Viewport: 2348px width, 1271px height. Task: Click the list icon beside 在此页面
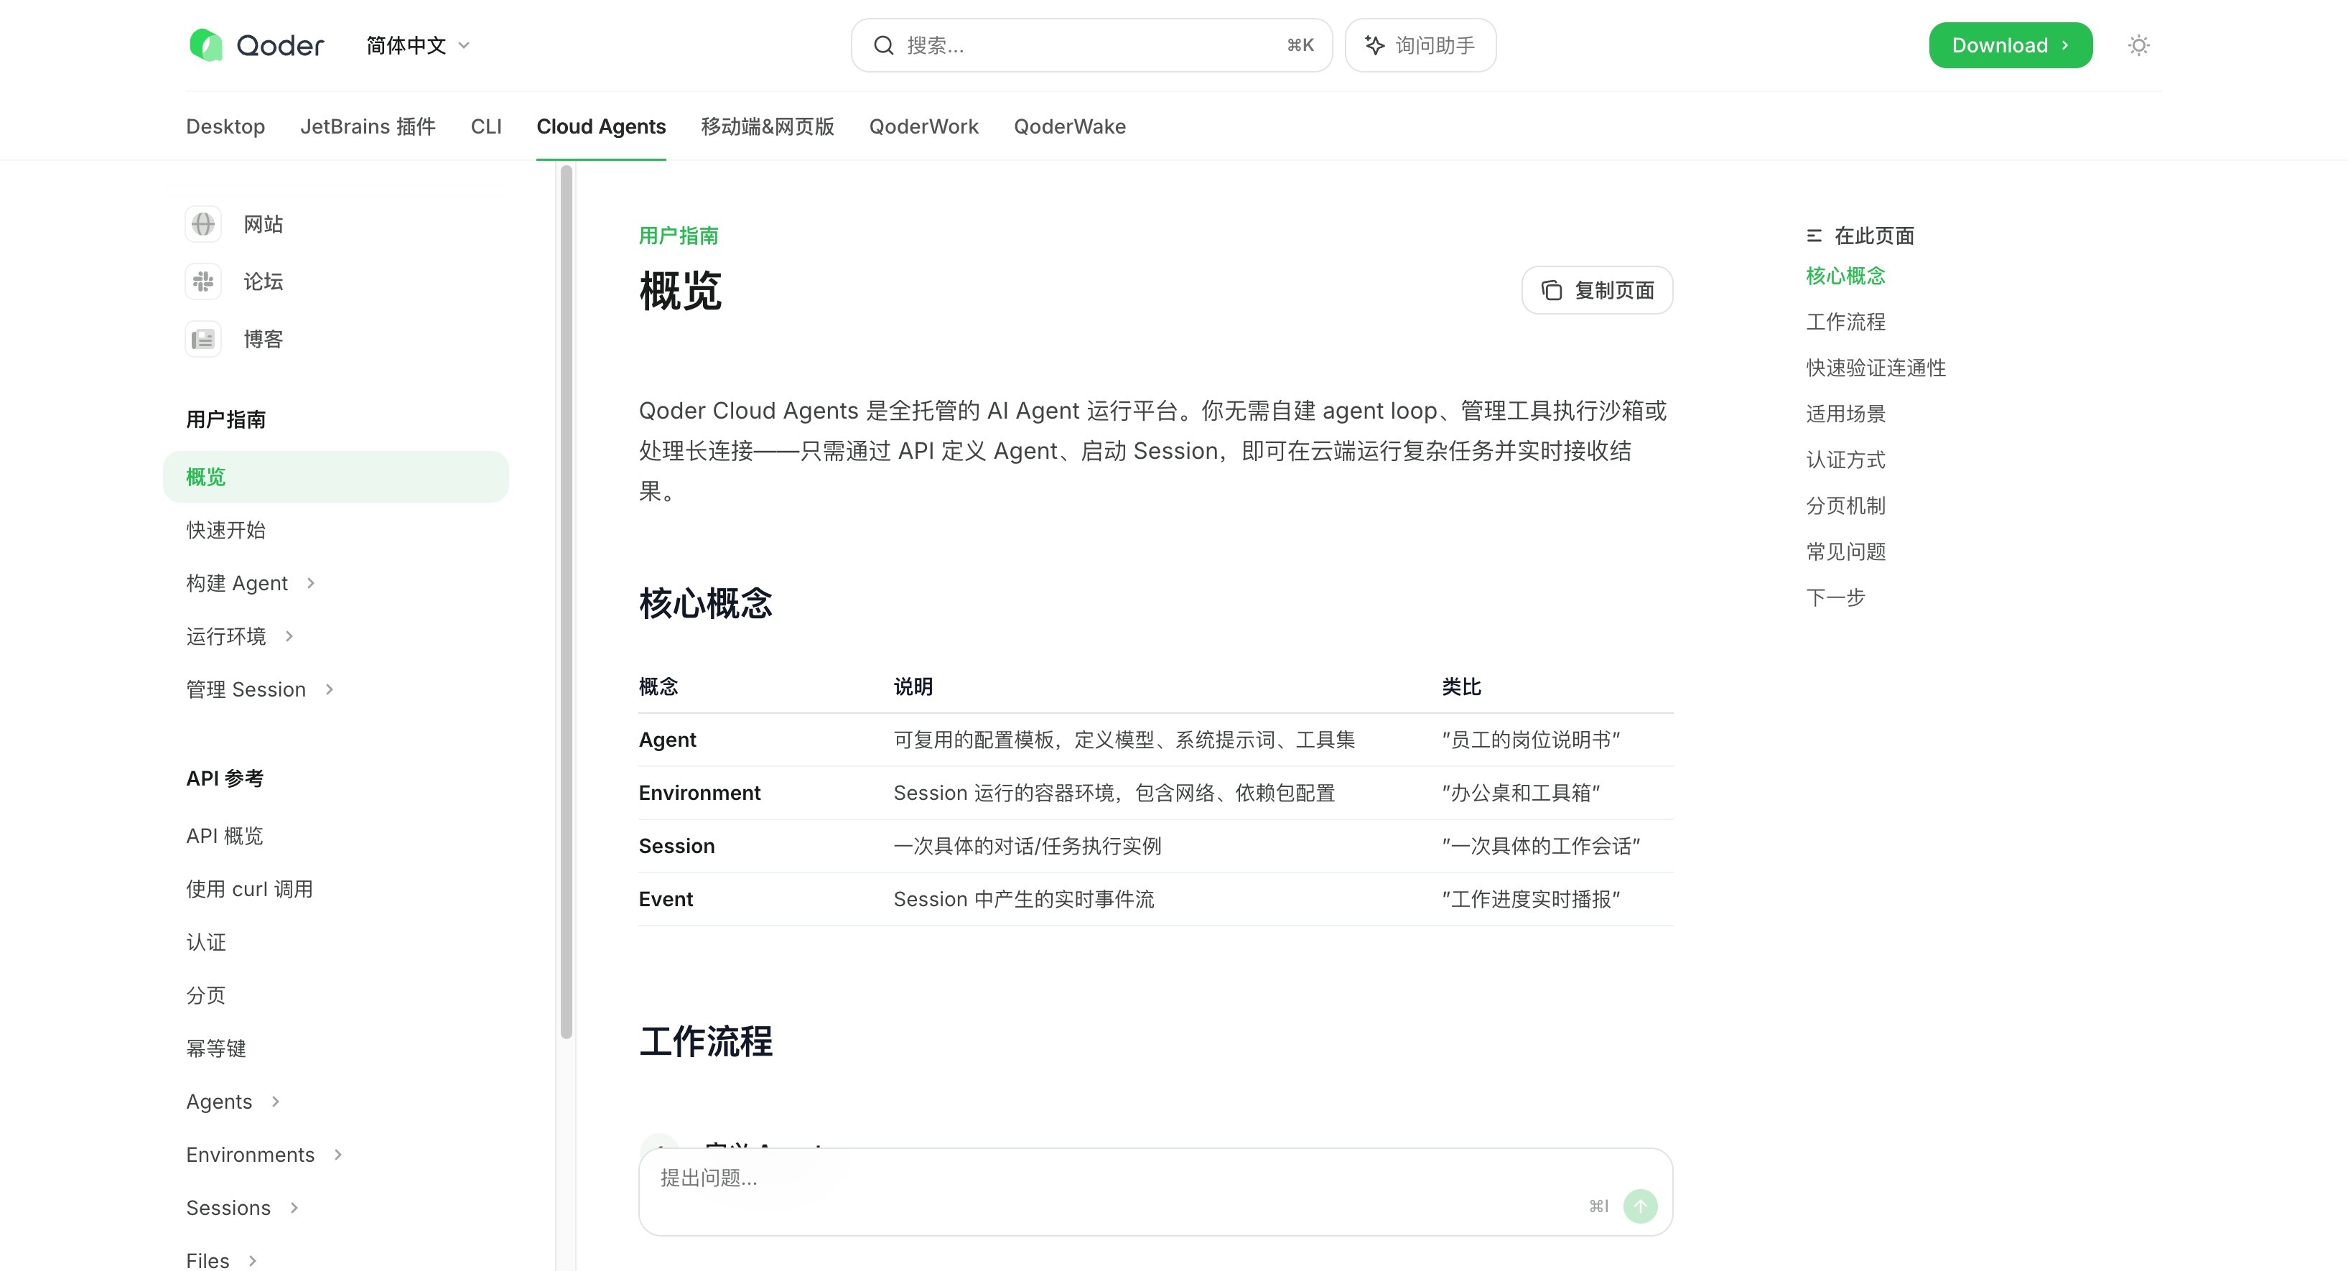pos(1814,236)
